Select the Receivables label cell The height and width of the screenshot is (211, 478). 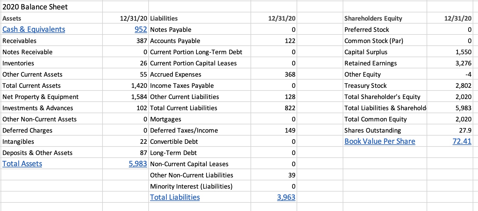[52, 41]
